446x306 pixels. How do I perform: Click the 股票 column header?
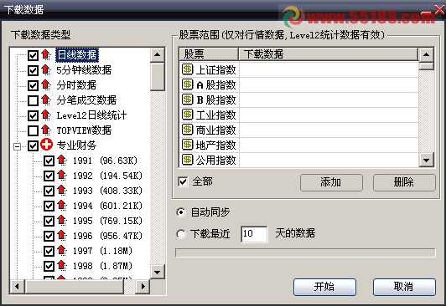(209, 54)
